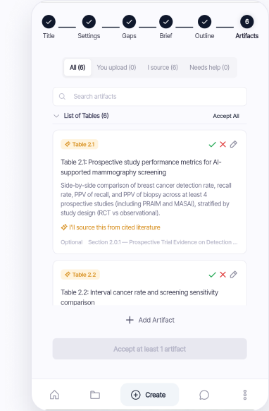Accept Table 2.1 with green checkmark
The height and width of the screenshot is (411, 269).
tap(212, 145)
